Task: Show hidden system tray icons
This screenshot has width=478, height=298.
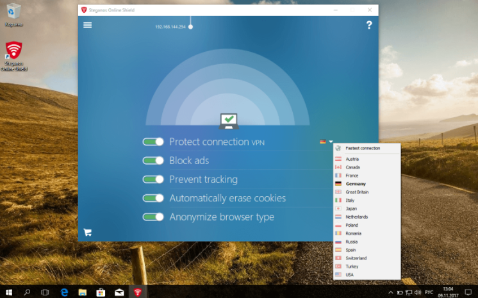Action: click(390, 293)
